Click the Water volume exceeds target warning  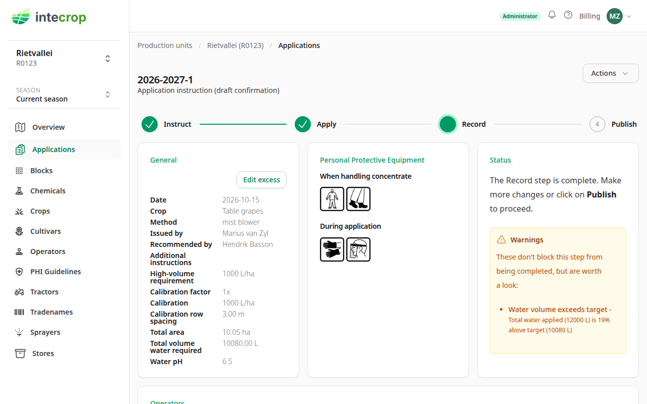(560, 320)
